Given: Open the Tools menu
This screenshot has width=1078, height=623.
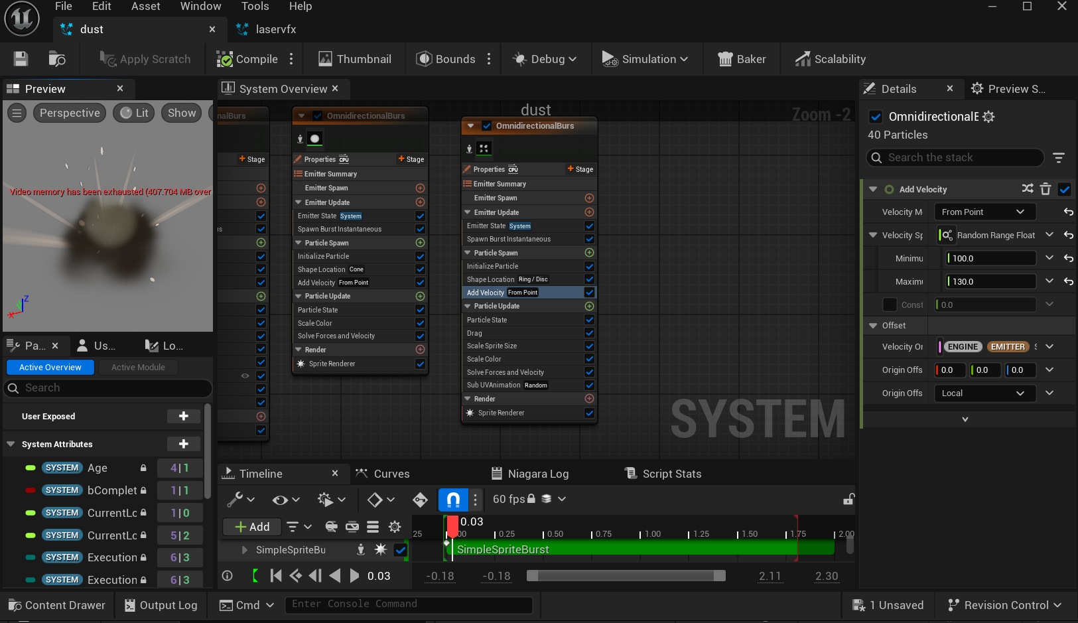Looking at the screenshot, I should click(255, 6).
